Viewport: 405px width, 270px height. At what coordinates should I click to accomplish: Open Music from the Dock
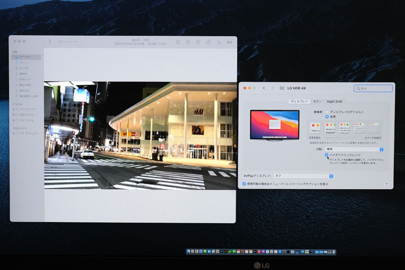(x=259, y=251)
